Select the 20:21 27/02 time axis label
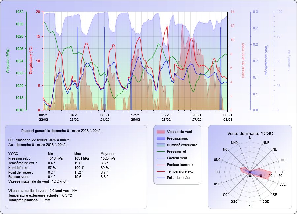The width and height of the screenshot is (297, 214). [x=197, y=117]
